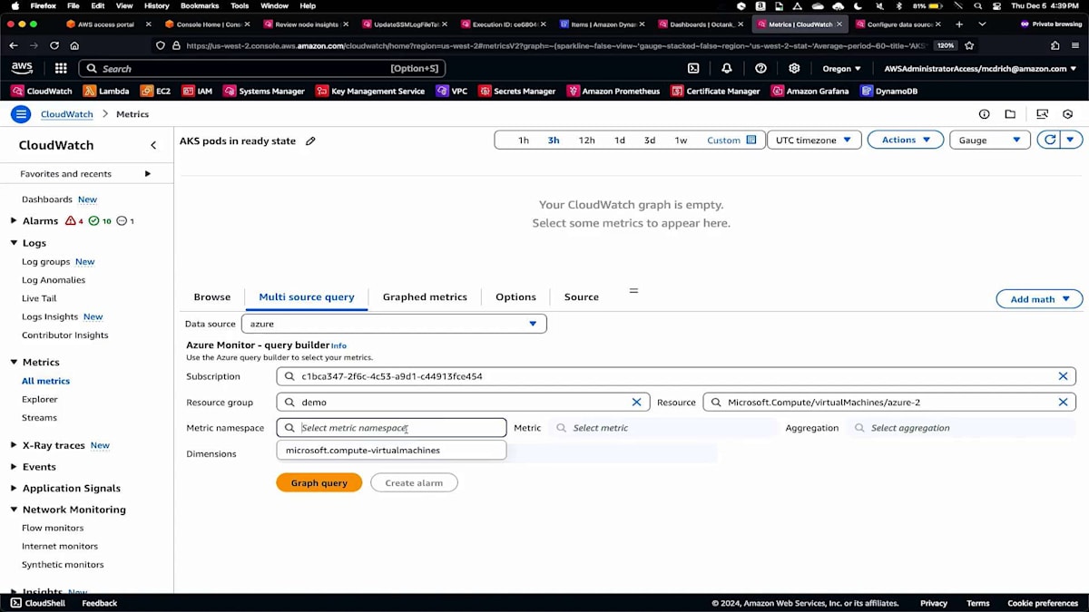Open the Info link by query builder
This screenshot has width=1089, height=612.
pyautogui.click(x=338, y=345)
